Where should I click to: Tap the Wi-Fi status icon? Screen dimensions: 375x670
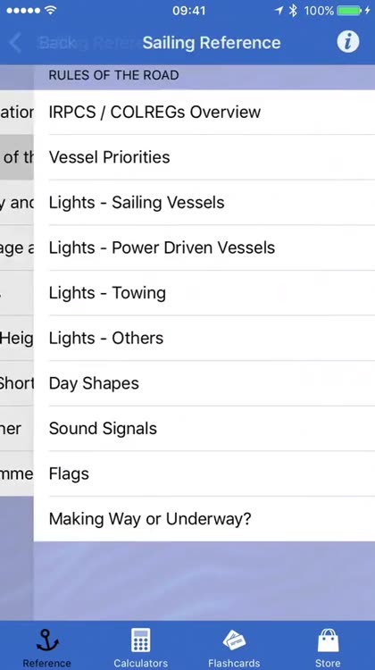(x=51, y=11)
